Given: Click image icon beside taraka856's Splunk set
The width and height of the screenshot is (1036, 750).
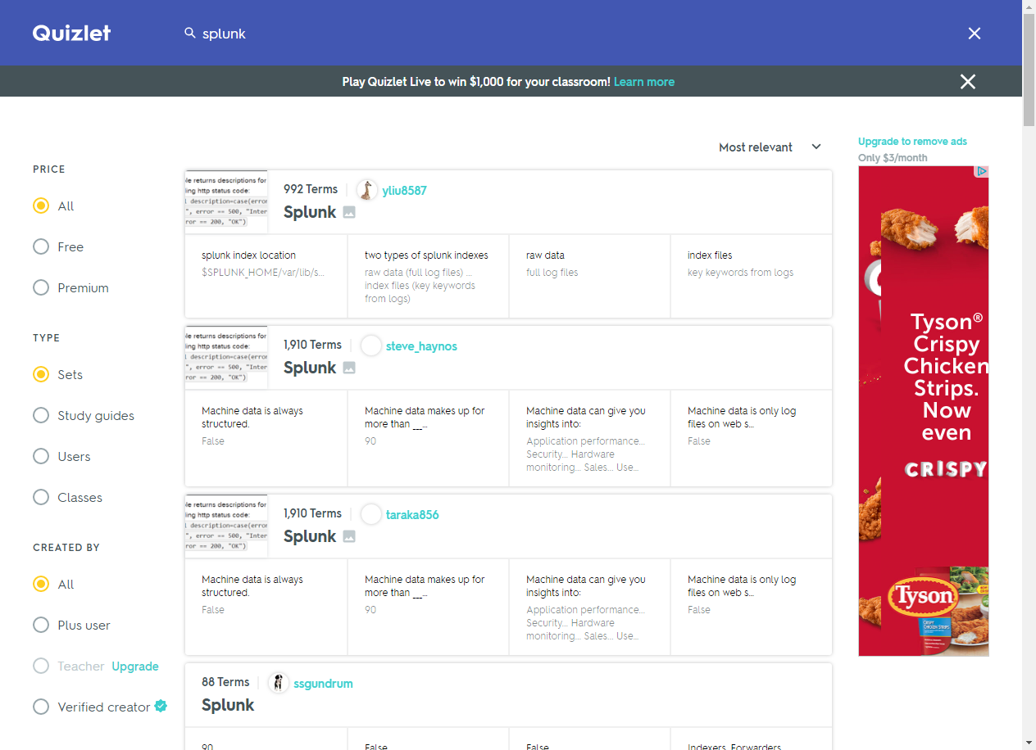Looking at the screenshot, I should point(349,536).
